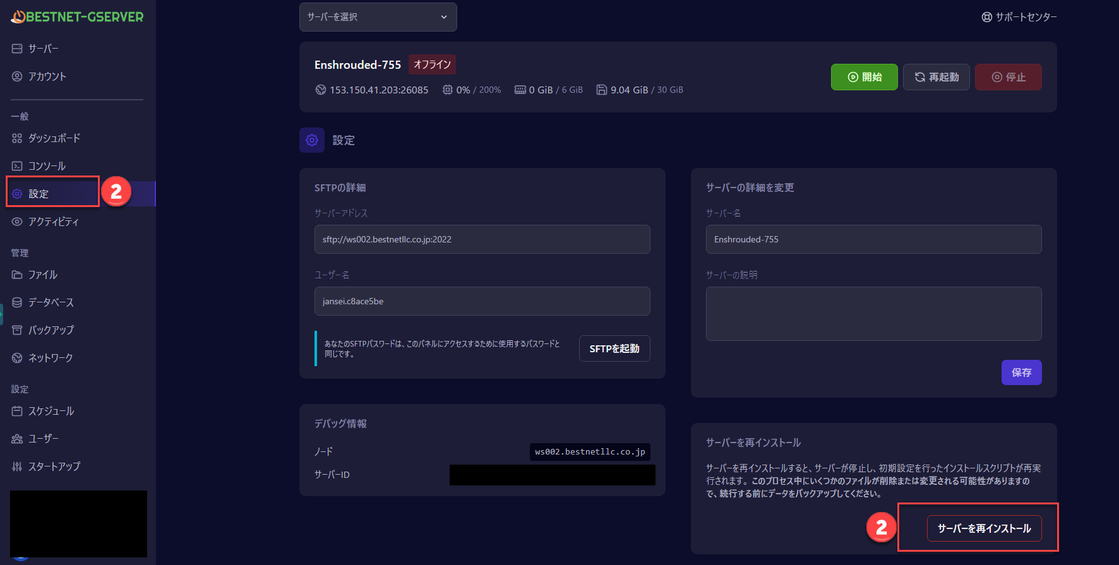Click the Restart server button

[936, 77]
